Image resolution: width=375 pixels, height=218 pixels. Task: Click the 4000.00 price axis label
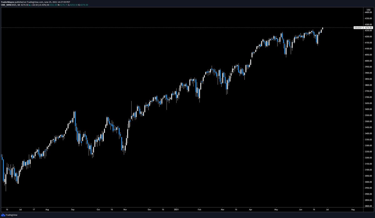point(368,61)
